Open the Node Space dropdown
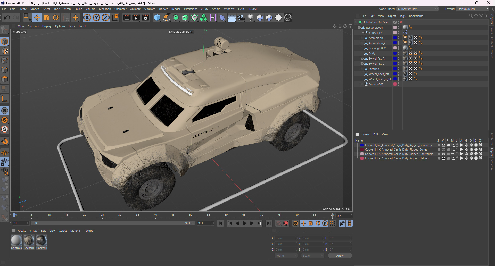This screenshot has width=495, height=266. 417,9
